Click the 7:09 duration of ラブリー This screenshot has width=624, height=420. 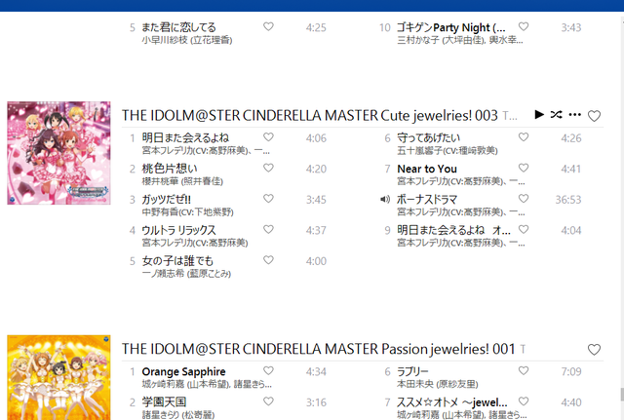click(x=571, y=371)
